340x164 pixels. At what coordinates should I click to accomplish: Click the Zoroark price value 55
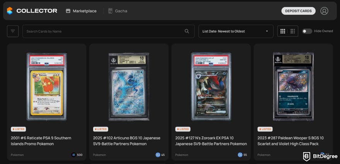[x=245, y=155]
